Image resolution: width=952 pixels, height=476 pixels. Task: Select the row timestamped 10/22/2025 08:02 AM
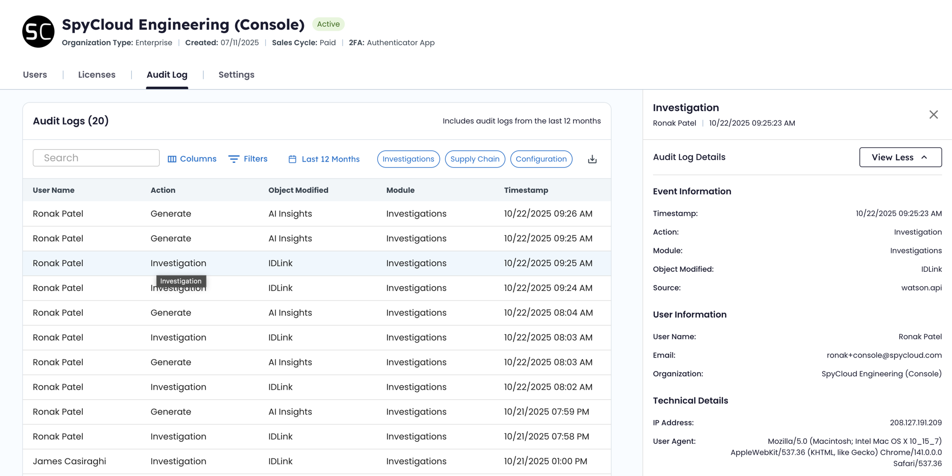click(x=317, y=387)
